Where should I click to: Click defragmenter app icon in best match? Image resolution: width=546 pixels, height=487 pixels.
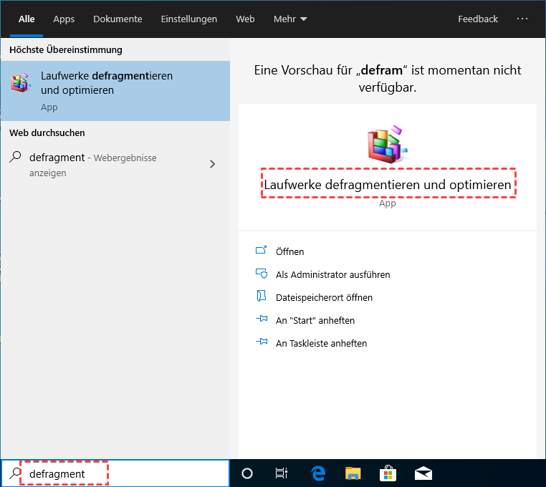coord(21,83)
